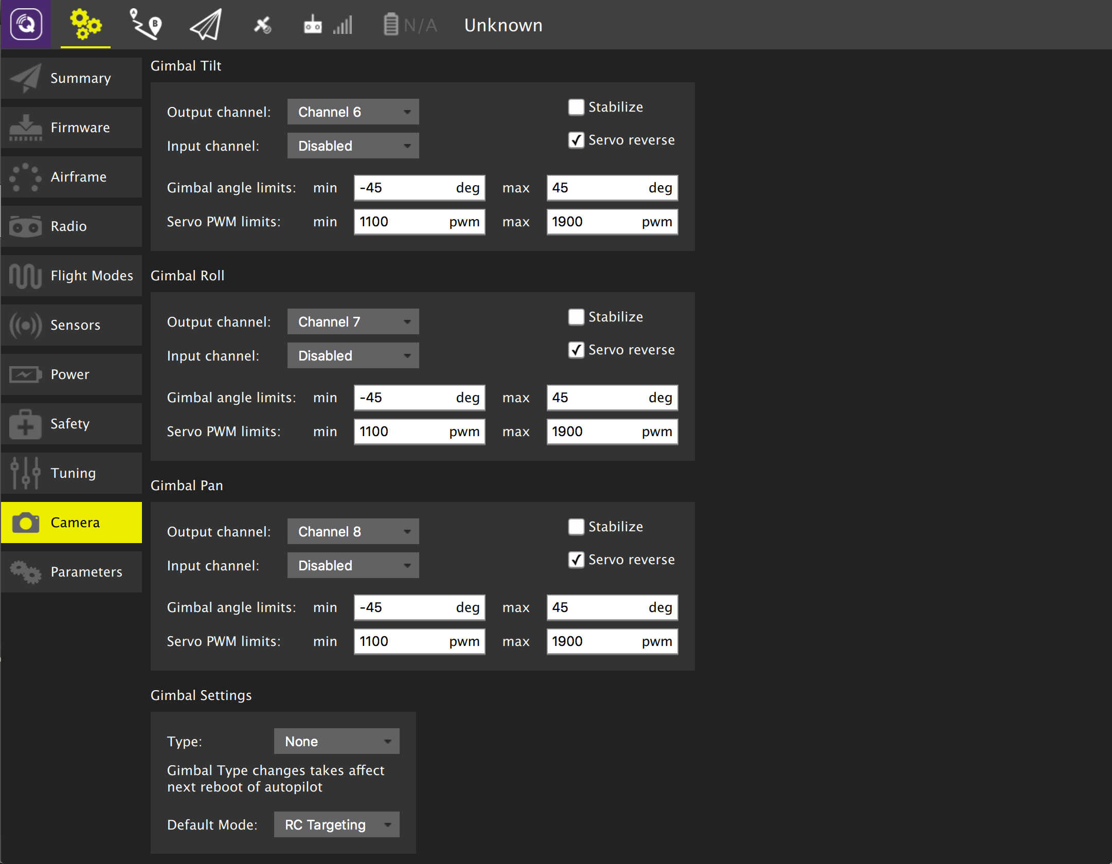Open the Plan view icon
The width and height of the screenshot is (1112, 864).
click(146, 24)
